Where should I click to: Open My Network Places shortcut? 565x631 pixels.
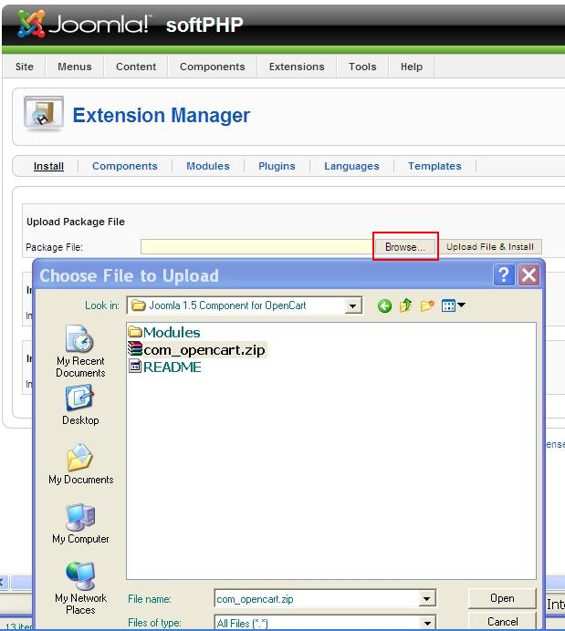pyautogui.click(x=80, y=587)
